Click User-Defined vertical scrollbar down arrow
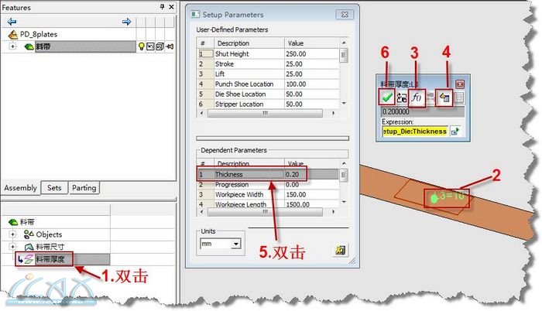The width and height of the screenshot is (542, 311). [344, 104]
